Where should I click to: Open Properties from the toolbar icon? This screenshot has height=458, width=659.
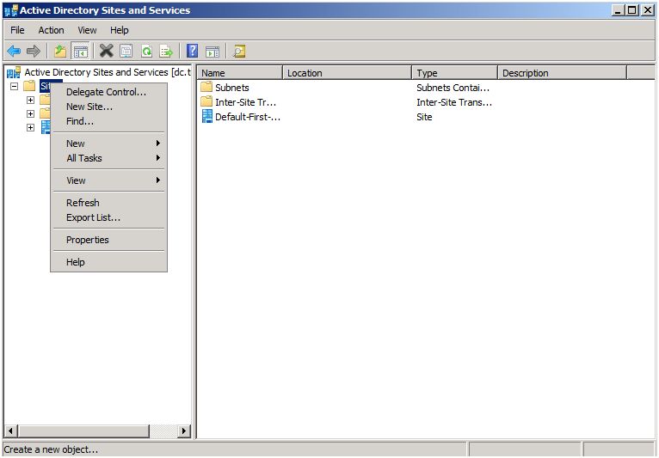(x=126, y=52)
